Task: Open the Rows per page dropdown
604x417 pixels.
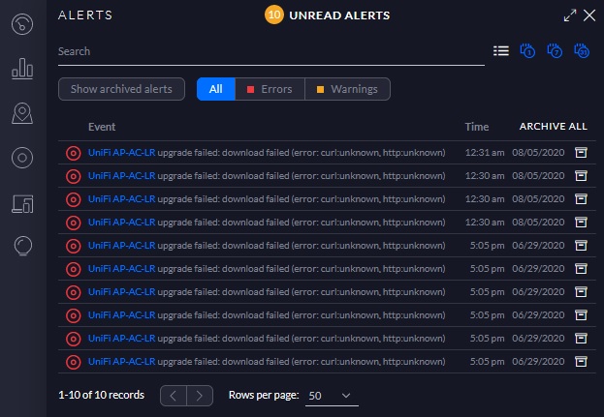Action: (332, 396)
